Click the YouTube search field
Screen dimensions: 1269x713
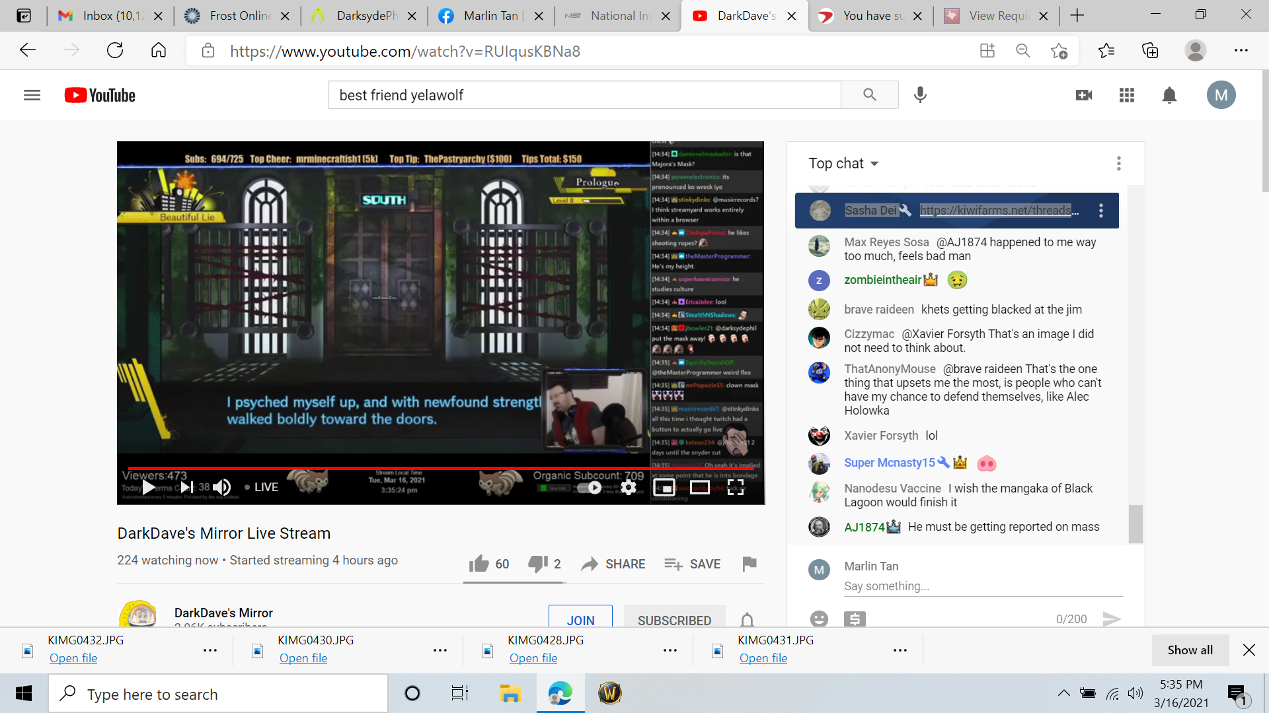click(x=584, y=95)
